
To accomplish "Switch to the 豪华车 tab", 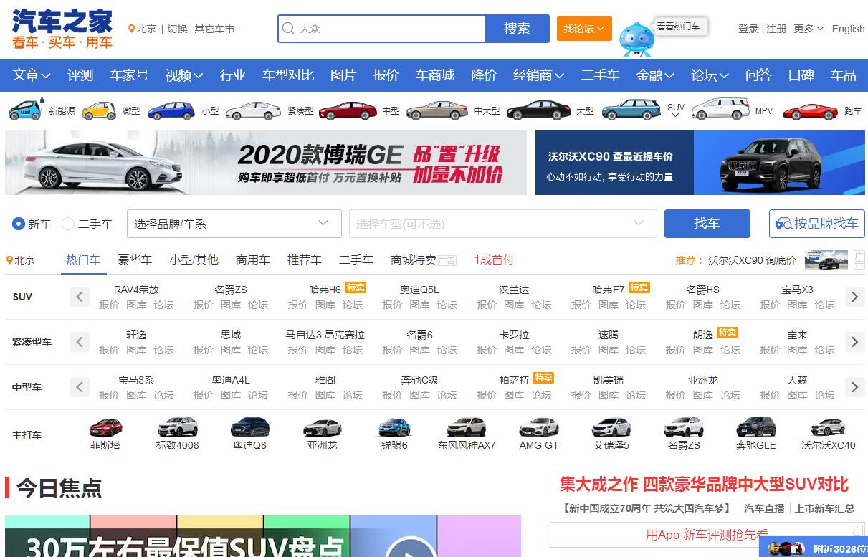I will coord(135,260).
